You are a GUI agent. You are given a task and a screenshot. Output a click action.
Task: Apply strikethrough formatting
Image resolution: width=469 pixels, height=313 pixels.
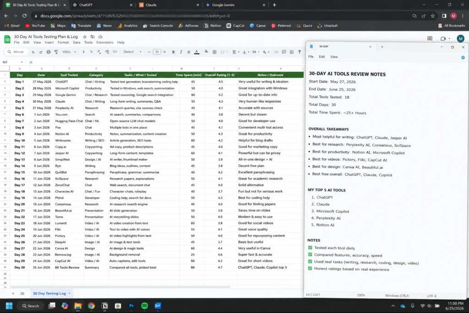(189, 52)
